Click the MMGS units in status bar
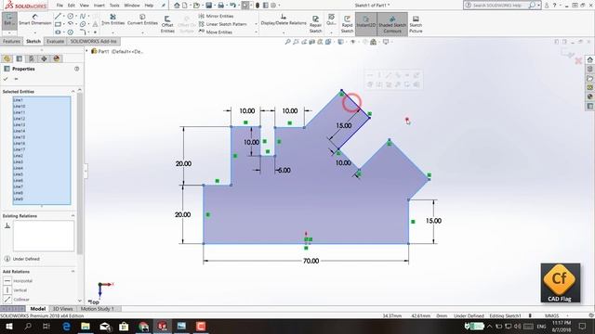This screenshot has width=595, height=334. [551, 315]
